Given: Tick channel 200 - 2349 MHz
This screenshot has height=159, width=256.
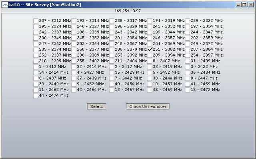Looking at the screenshot, I should (x=36, y=38).
